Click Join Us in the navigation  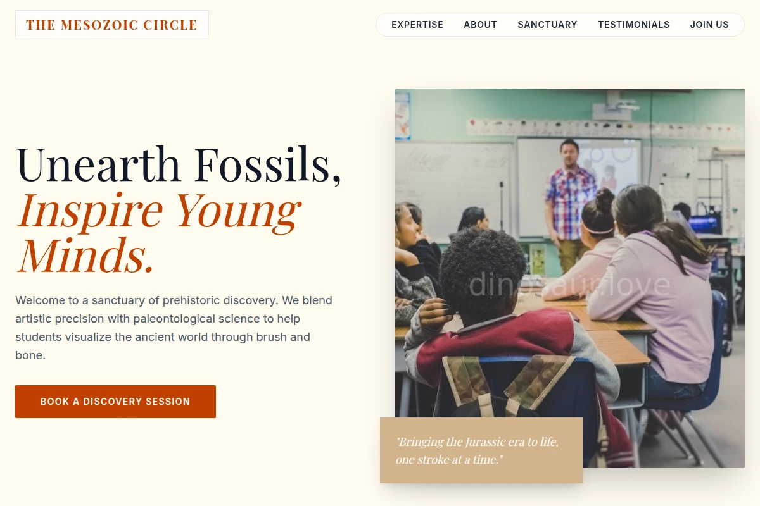709,25
